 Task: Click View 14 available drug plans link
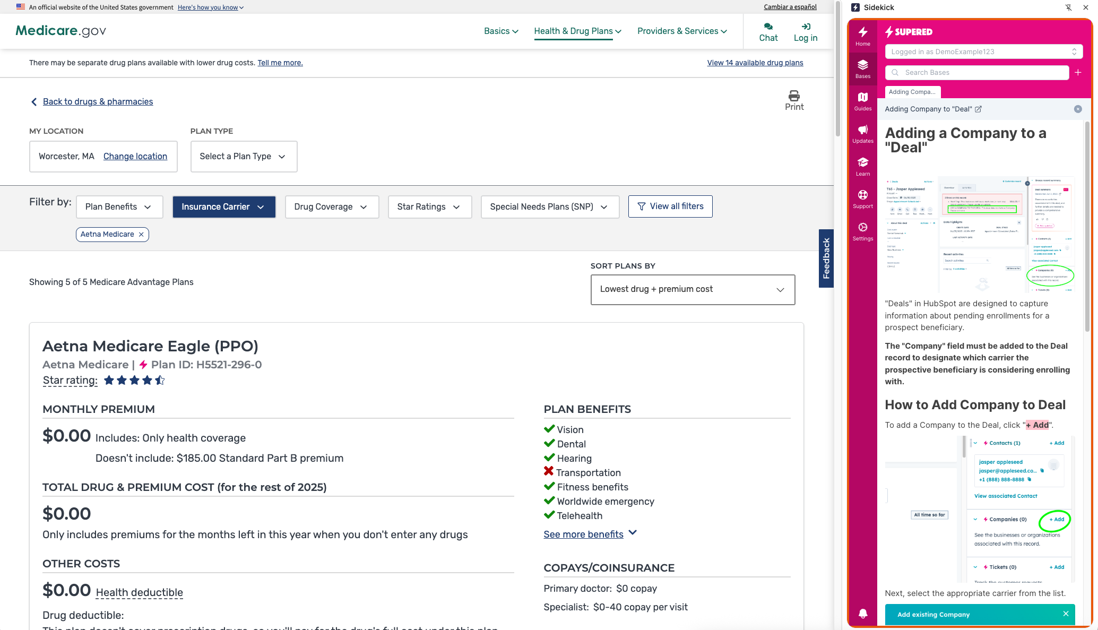pos(755,63)
